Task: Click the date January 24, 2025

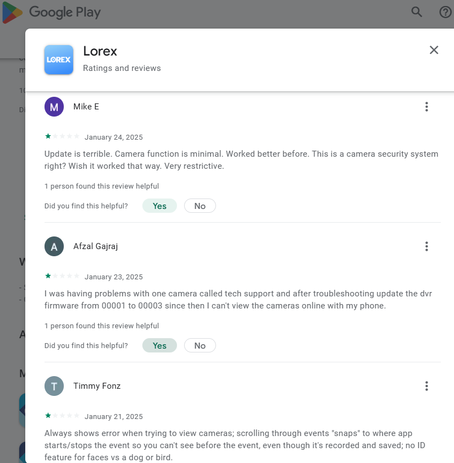Action: 114,137
